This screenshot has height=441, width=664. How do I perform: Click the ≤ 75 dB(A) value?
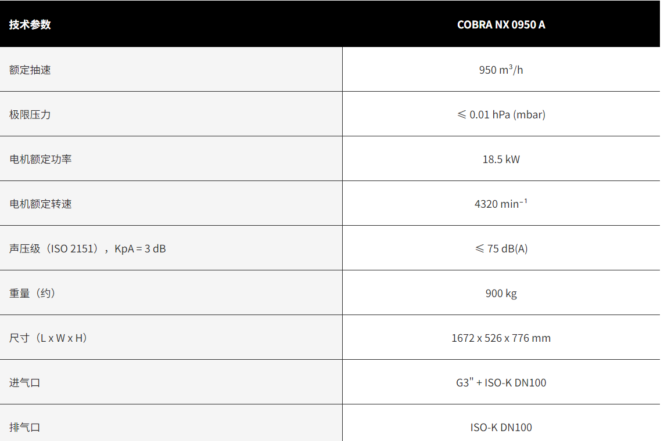point(501,248)
